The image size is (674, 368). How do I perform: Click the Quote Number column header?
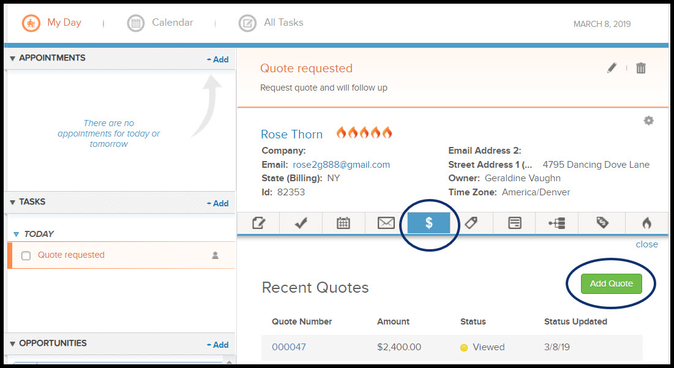tap(302, 321)
